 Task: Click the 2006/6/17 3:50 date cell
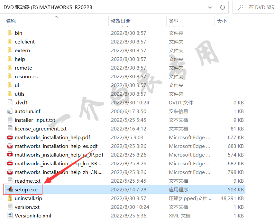129,111
